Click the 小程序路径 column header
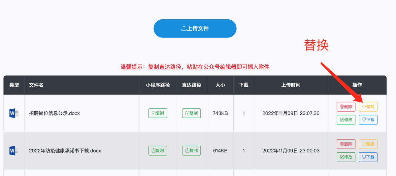Viewport: 396px width, 176px height. [158, 85]
